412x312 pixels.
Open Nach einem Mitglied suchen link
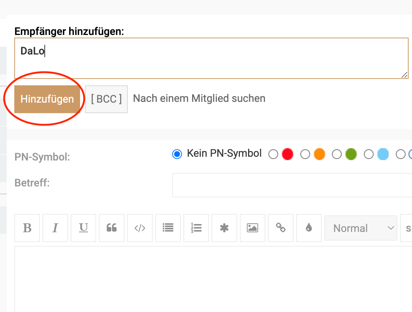(199, 98)
